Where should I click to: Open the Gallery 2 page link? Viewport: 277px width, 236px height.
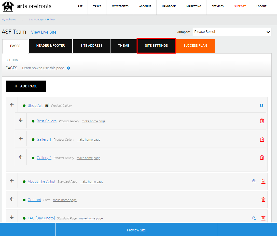(44, 158)
